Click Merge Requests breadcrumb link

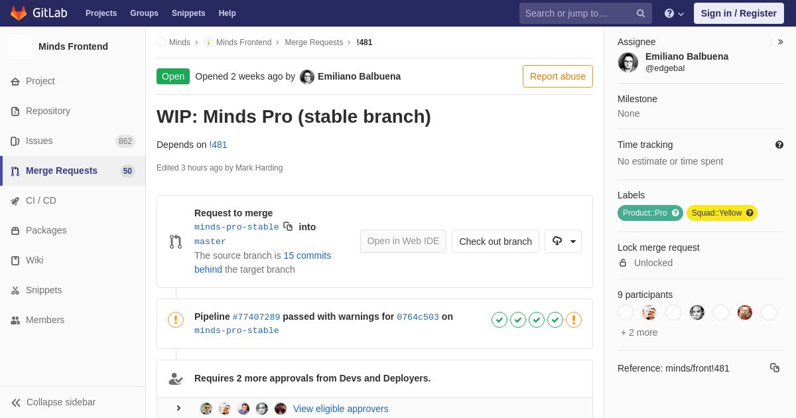314,42
